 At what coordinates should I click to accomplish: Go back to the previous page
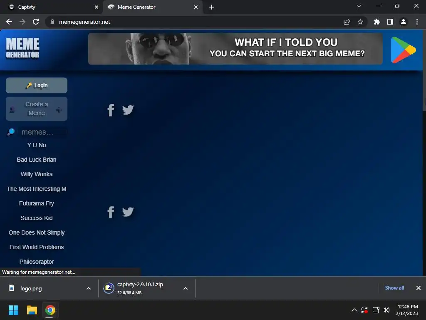(x=9, y=22)
